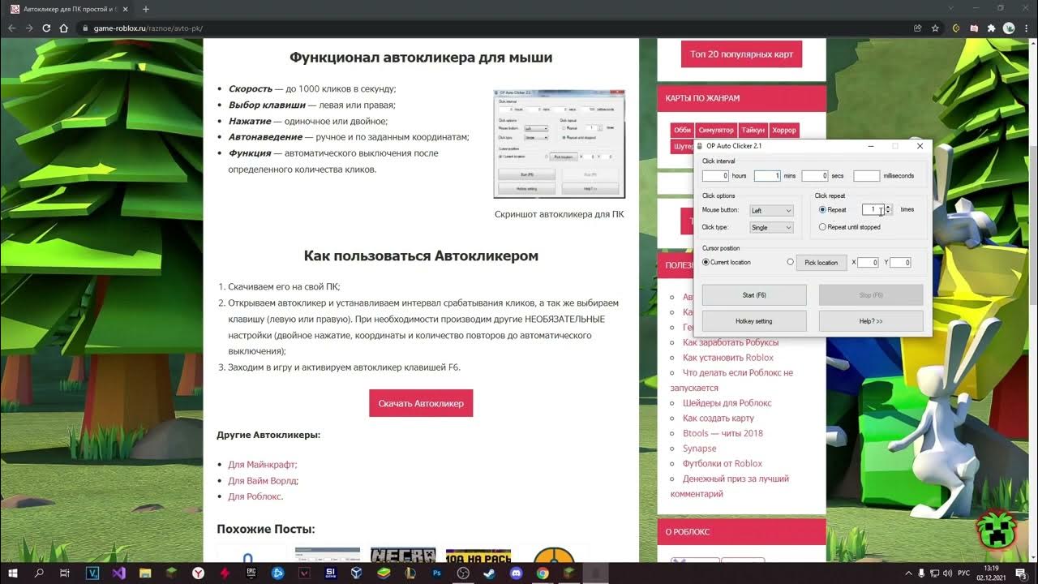Reload the page with refresh icon
1038x584 pixels.
pos(46,28)
